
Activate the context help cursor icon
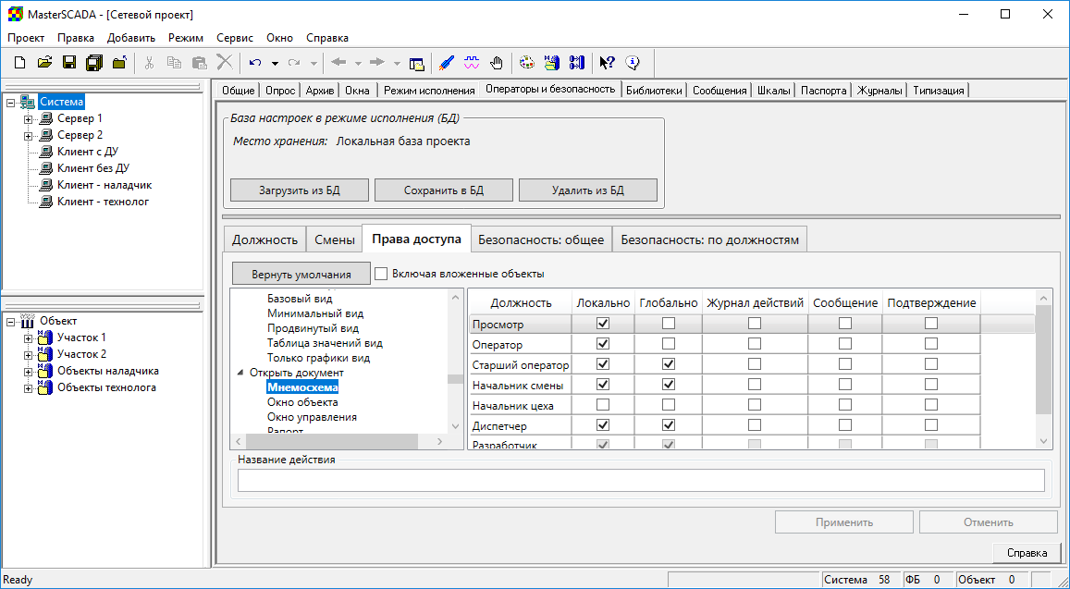[x=607, y=63]
